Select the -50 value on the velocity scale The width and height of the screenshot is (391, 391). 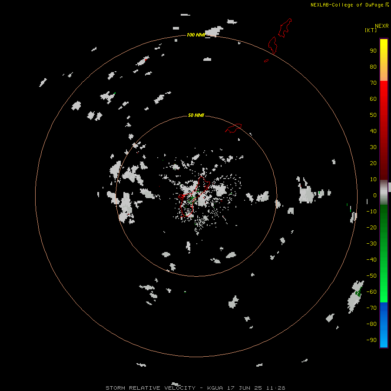(371, 276)
